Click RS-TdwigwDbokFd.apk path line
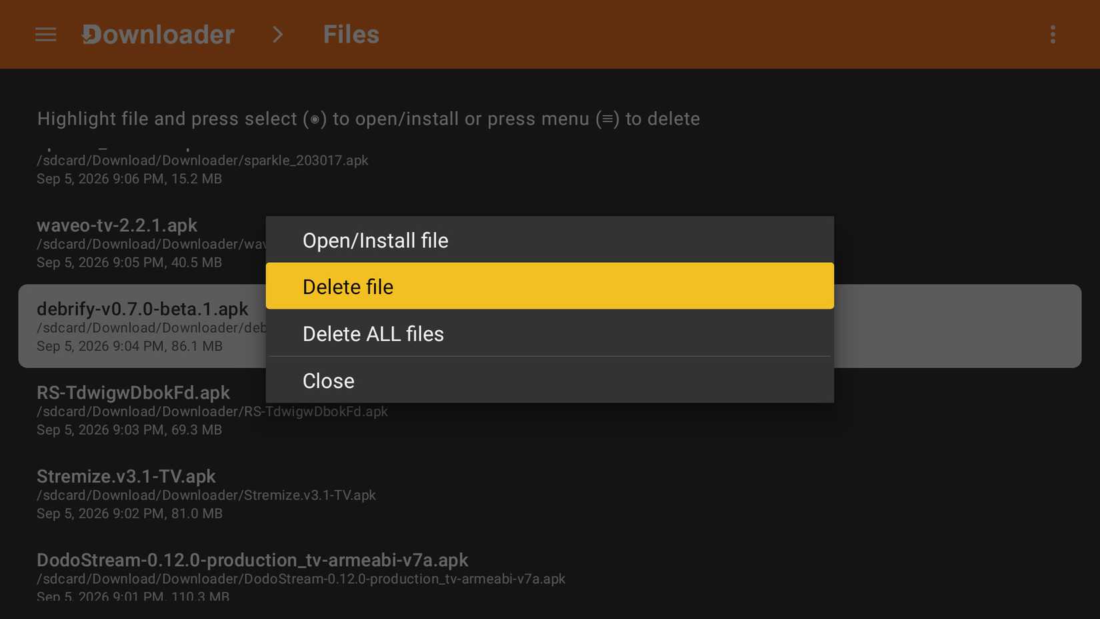The image size is (1100, 619). click(212, 412)
